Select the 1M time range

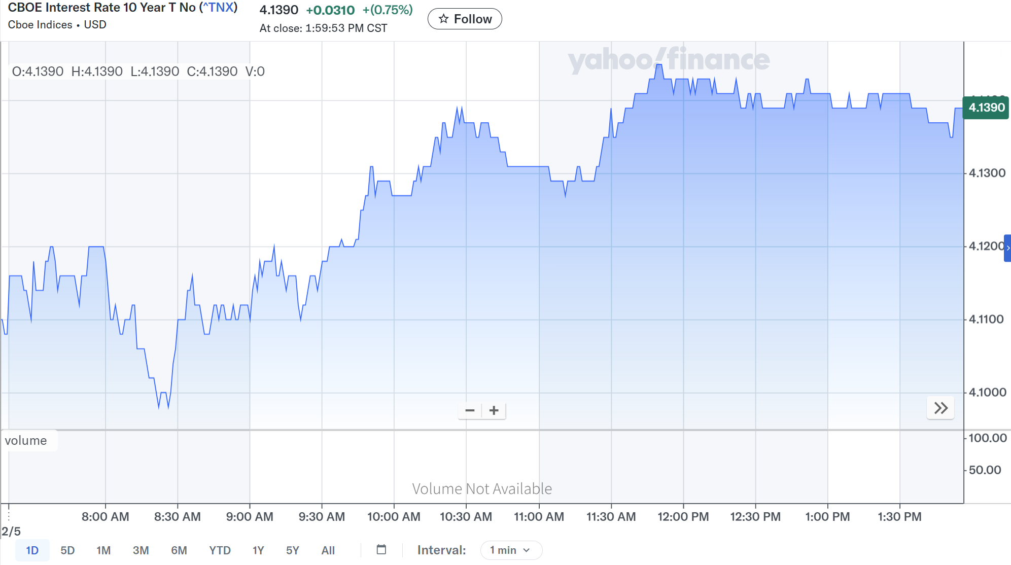103,550
